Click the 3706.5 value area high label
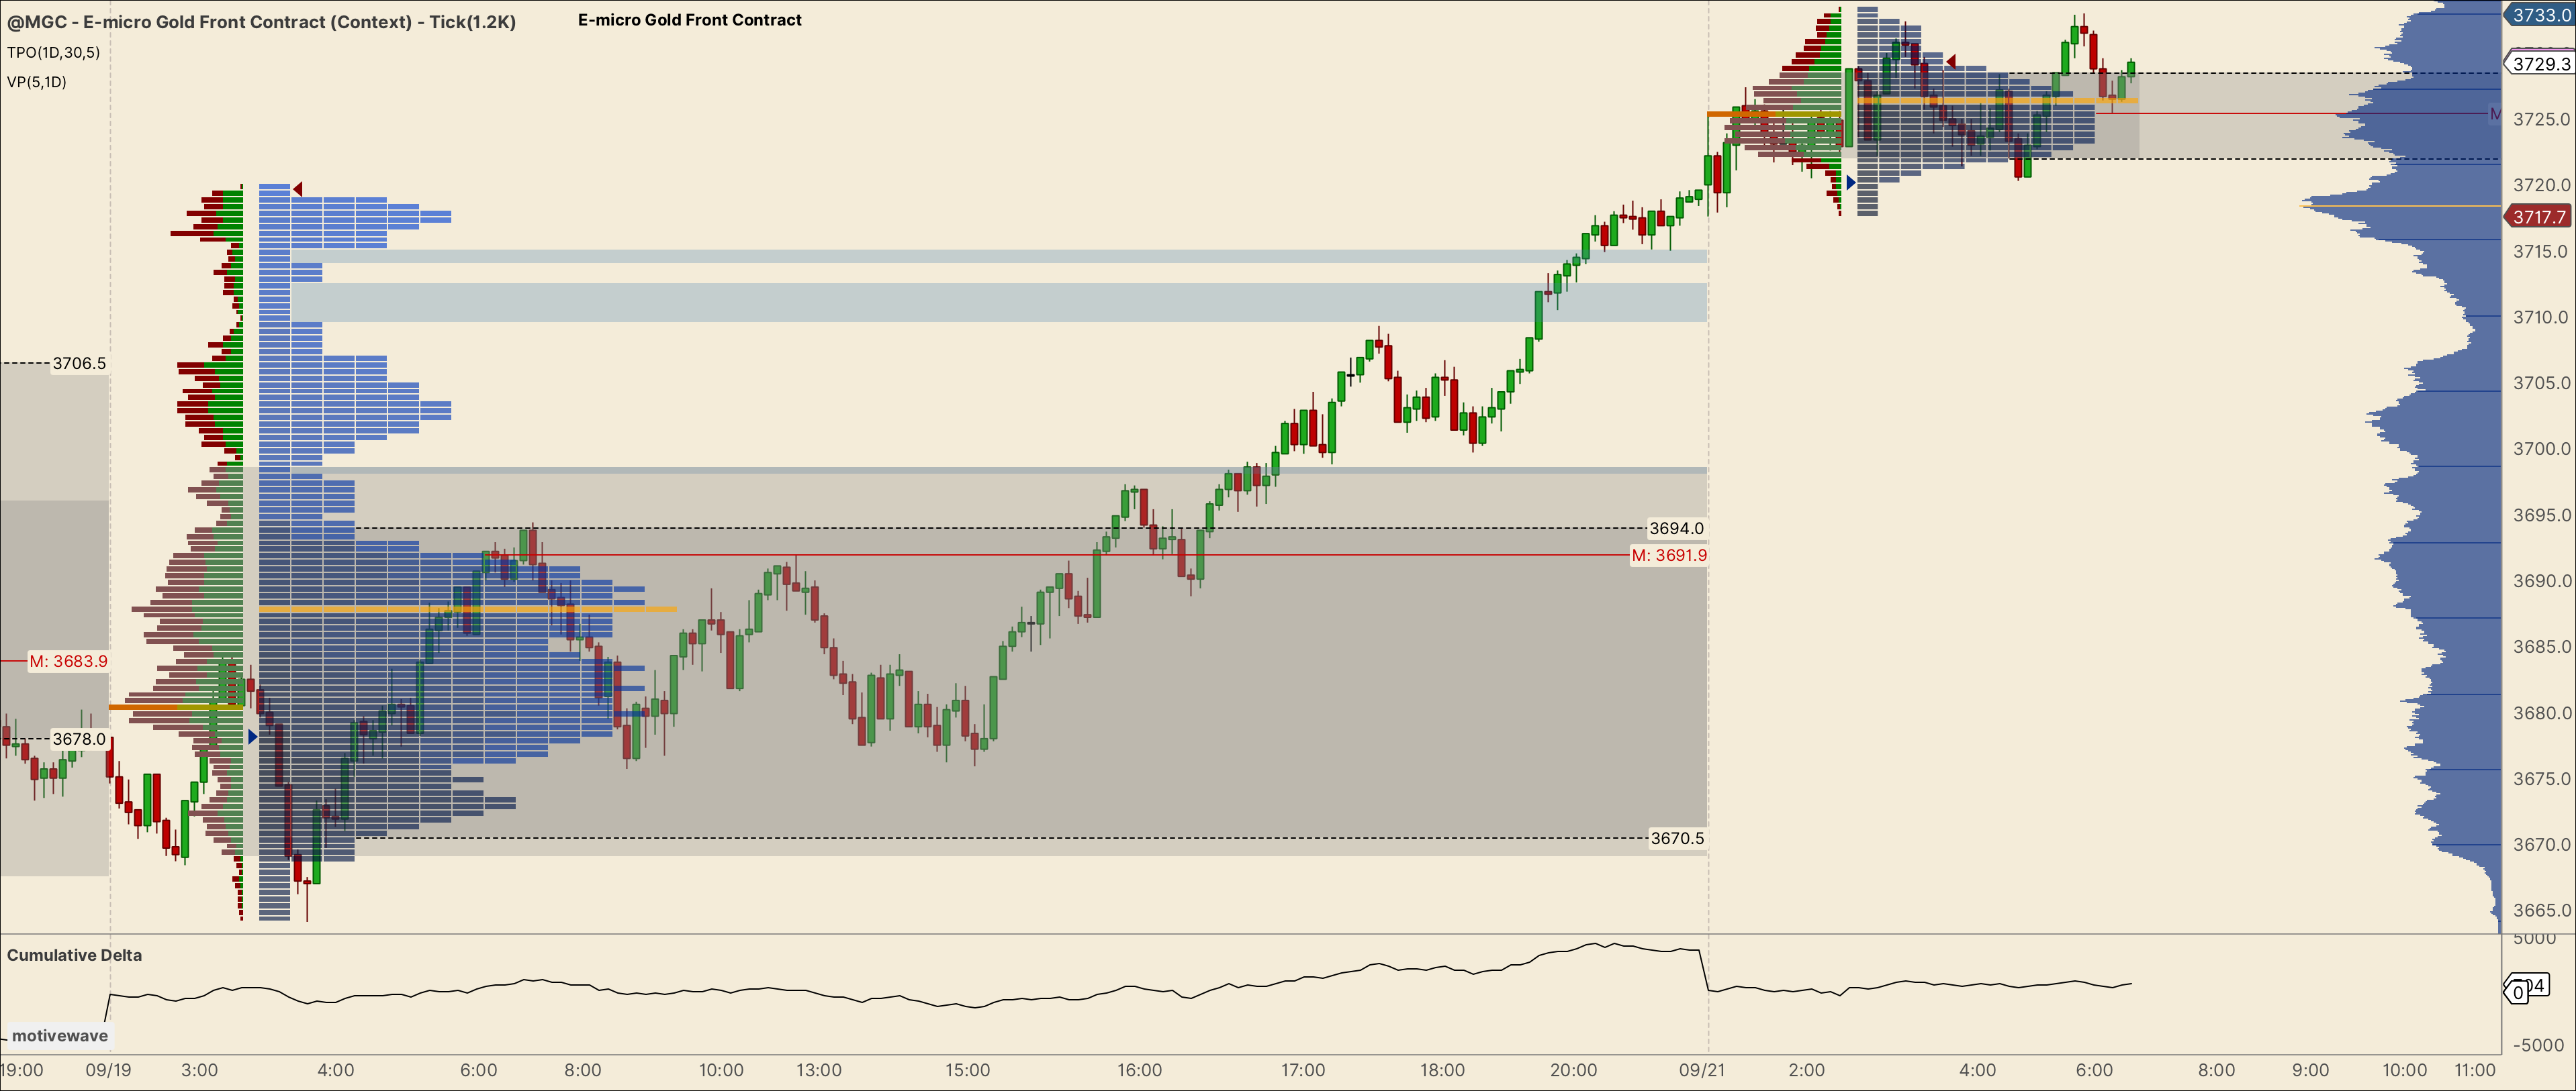The height and width of the screenshot is (1091, 2576). (x=79, y=364)
